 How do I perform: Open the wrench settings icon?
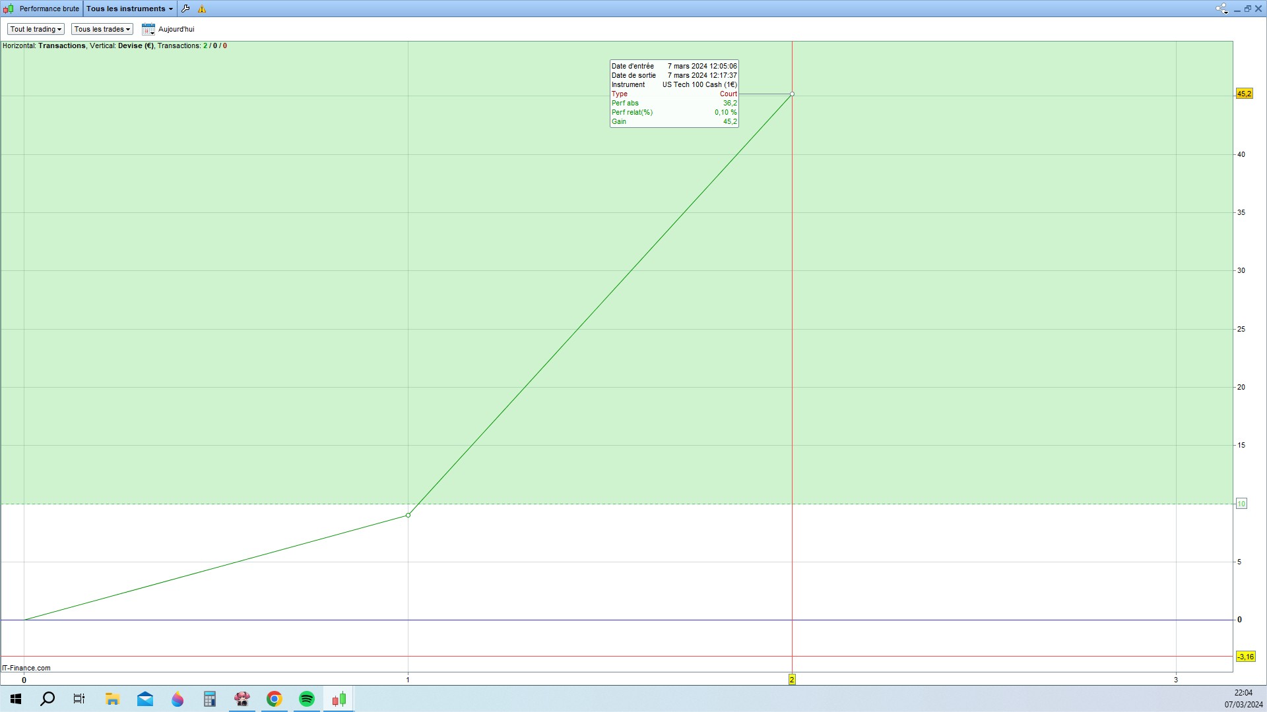[185, 9]
